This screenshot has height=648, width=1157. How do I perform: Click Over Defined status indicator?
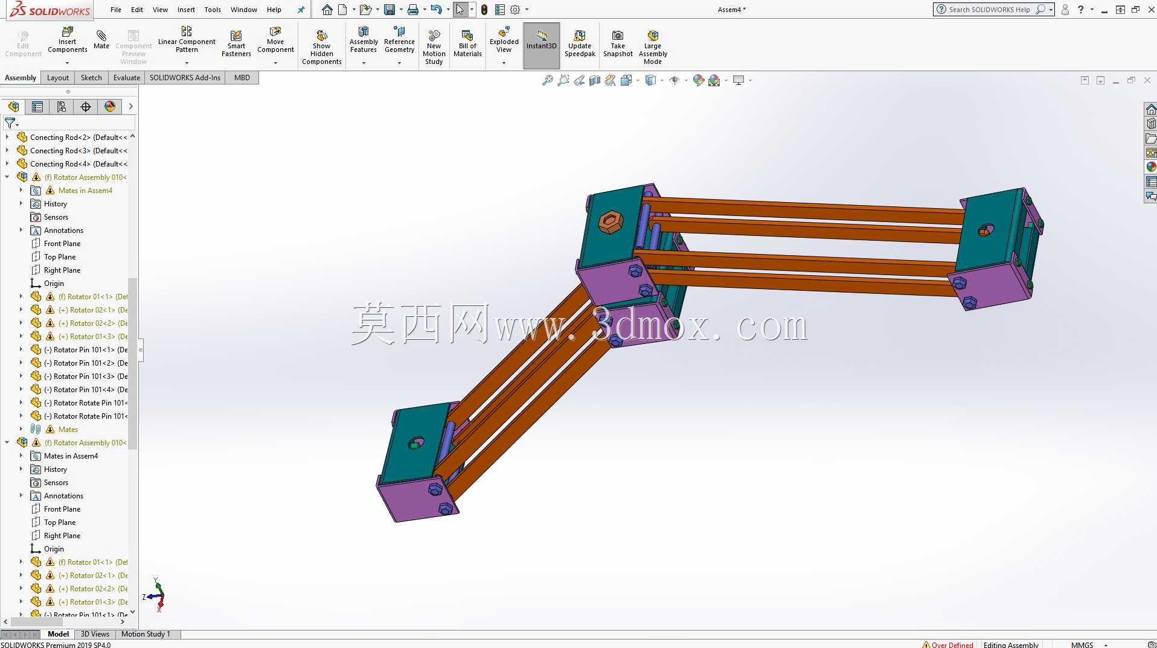[947, 644]
